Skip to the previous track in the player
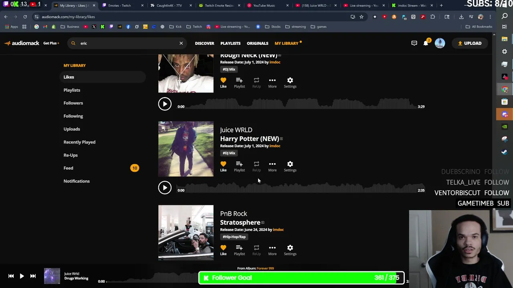Image resolution: width=513 pixels, height=288 pixels. point(11,276)
